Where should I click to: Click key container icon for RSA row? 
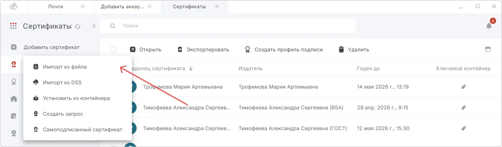[464, 107]
